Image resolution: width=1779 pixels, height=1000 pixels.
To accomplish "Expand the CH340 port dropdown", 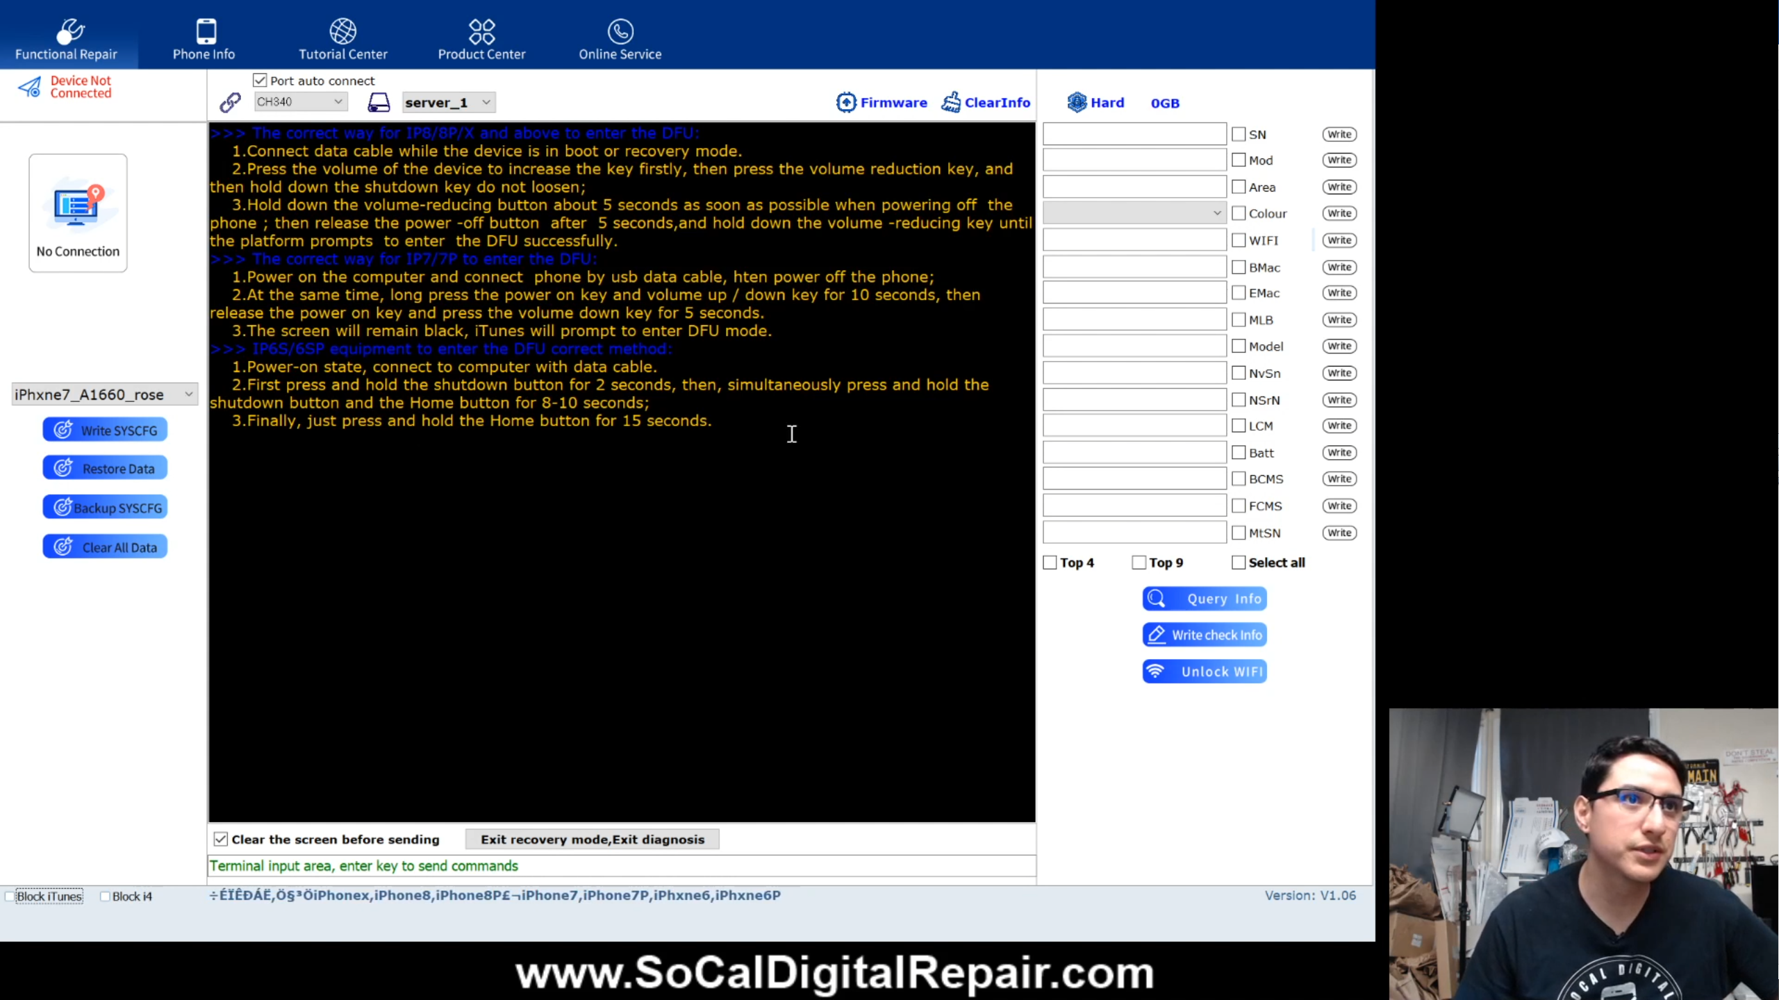I will (300, 102).
